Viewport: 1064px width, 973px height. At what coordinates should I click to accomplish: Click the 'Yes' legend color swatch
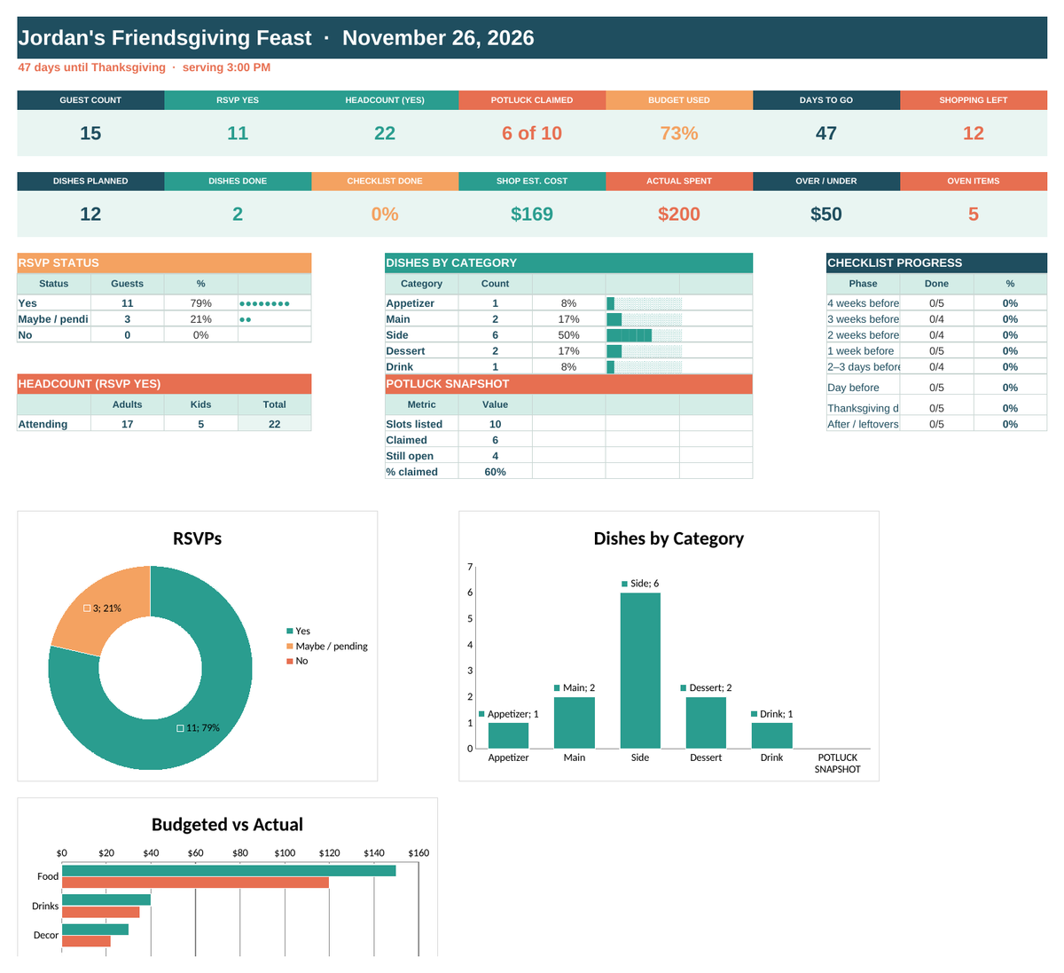point(289,632)
